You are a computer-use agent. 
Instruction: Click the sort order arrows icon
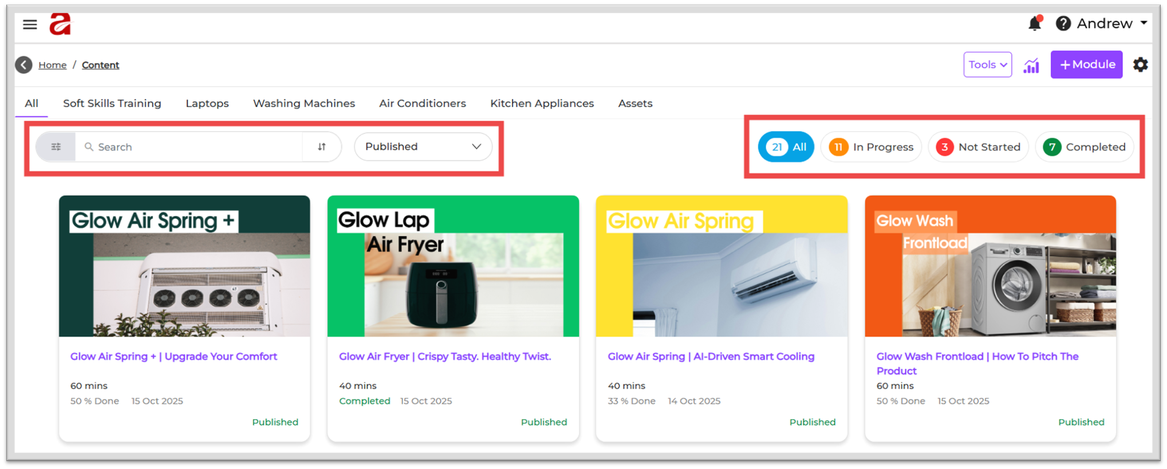[322, 147]
